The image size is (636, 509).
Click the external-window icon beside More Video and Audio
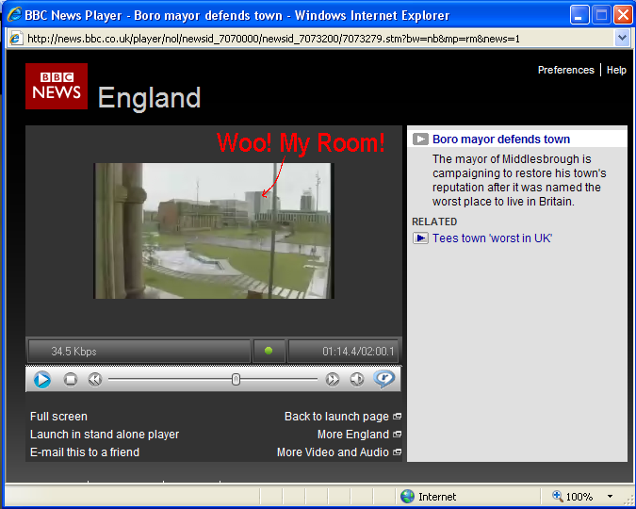[398, 452]
